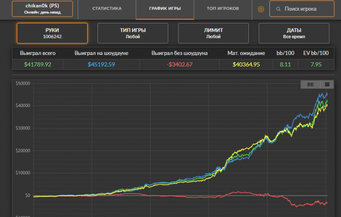Open the chart hamburger menu

[327, 84]
